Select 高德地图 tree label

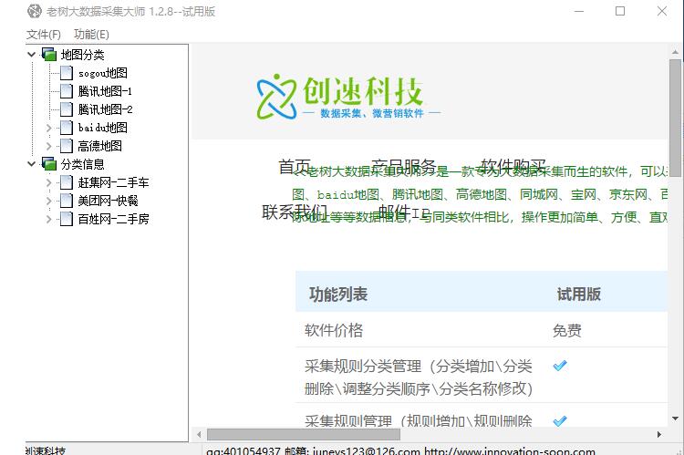[x=100, y=146]
